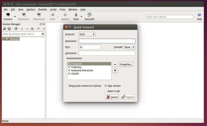
Task: Click the connect session icon in Session Manager
Action: [x=4, y=28]
